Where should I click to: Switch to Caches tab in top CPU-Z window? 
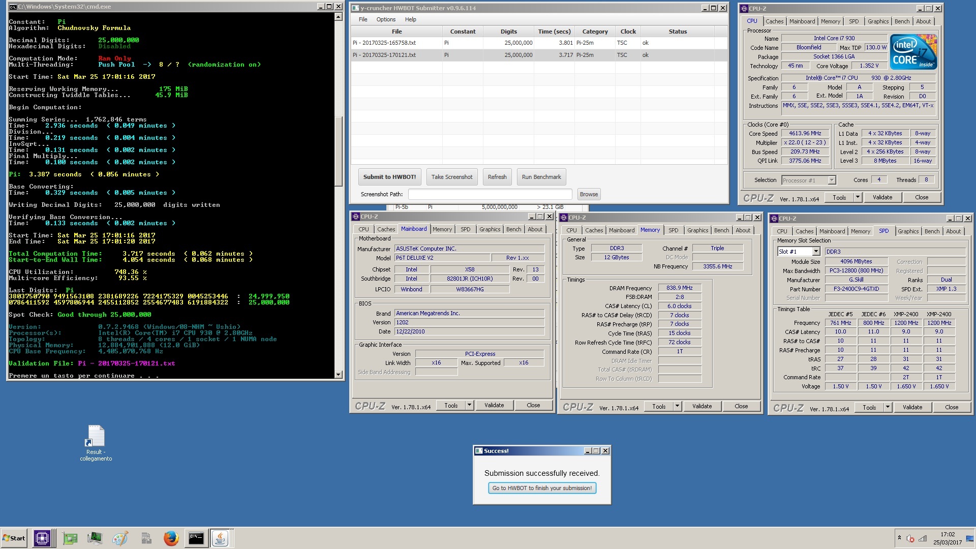pyautogui.click(x=774, y=21)
